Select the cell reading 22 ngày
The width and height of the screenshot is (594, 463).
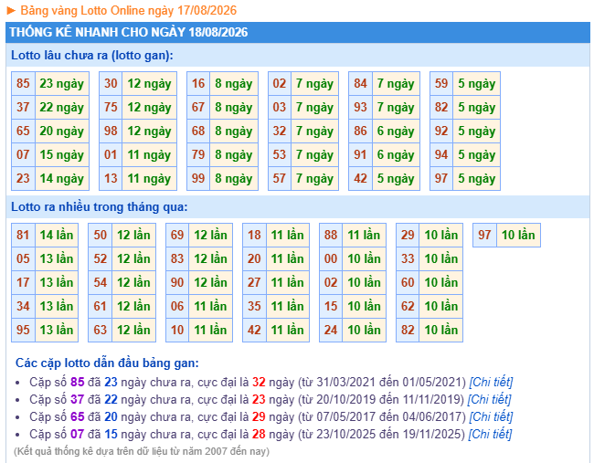(x=62, y=107)
